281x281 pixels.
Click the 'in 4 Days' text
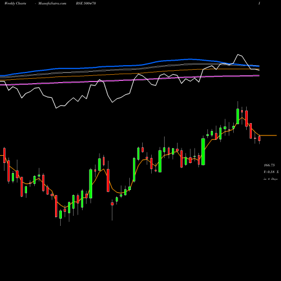click(270, 179)
